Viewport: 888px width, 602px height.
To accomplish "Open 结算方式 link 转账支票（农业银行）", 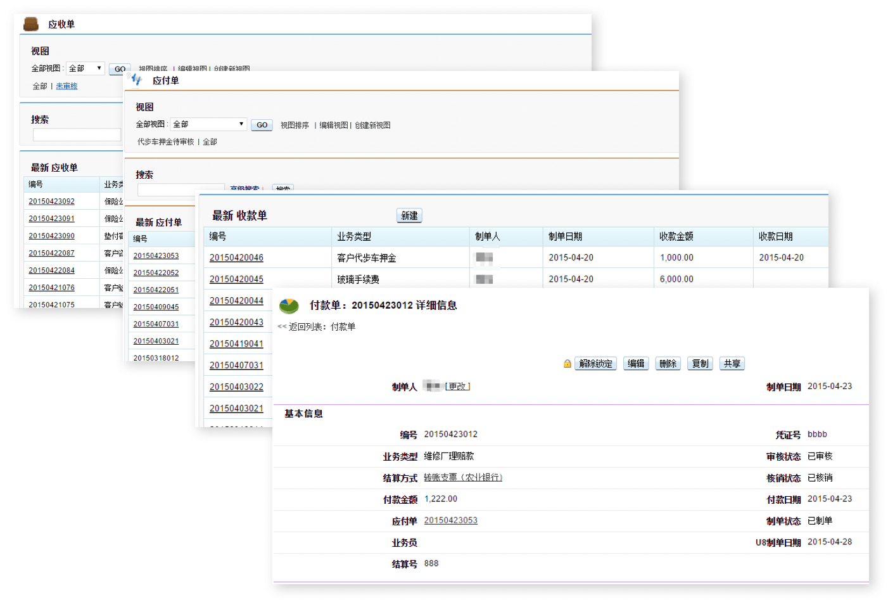I will [x=463, y=478].
